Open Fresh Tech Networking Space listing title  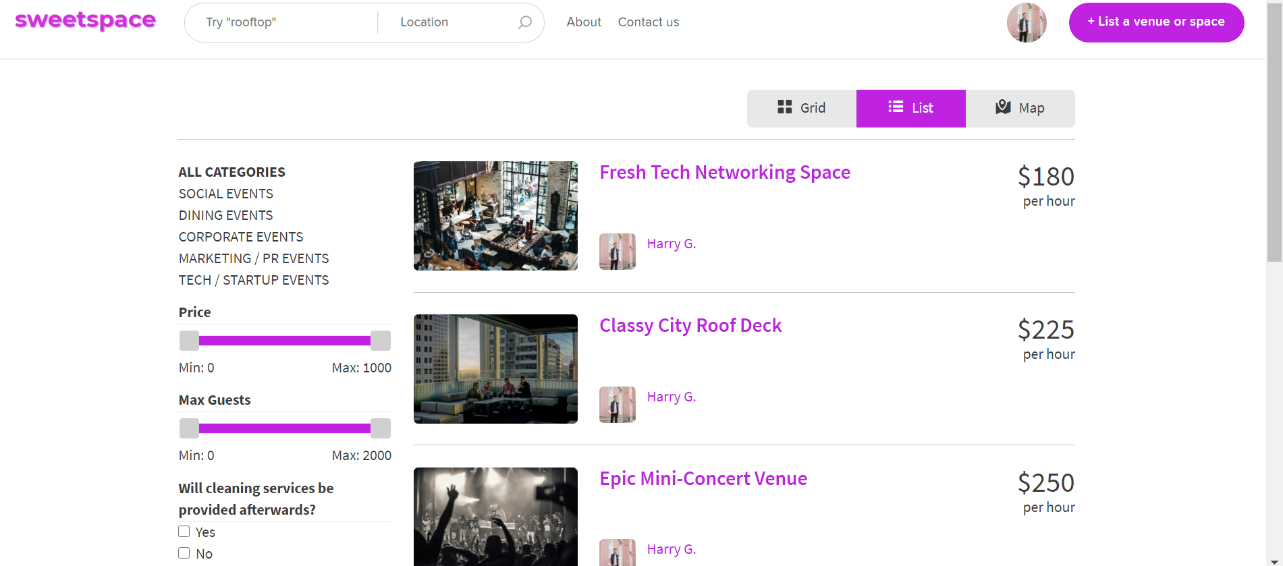pos(725,173)
